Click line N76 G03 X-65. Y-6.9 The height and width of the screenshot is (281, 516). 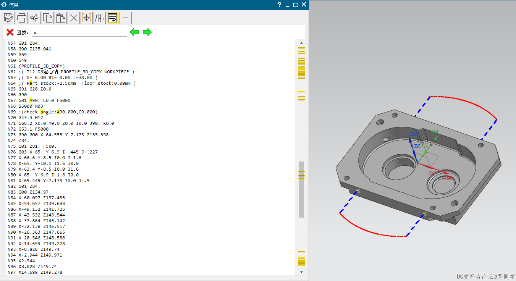[53, 152]
